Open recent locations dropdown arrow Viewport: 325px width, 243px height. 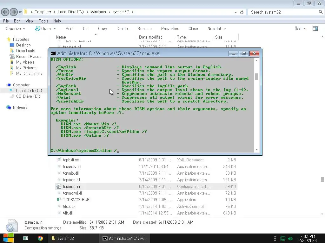pyautogui.click(x=20, y=12)
